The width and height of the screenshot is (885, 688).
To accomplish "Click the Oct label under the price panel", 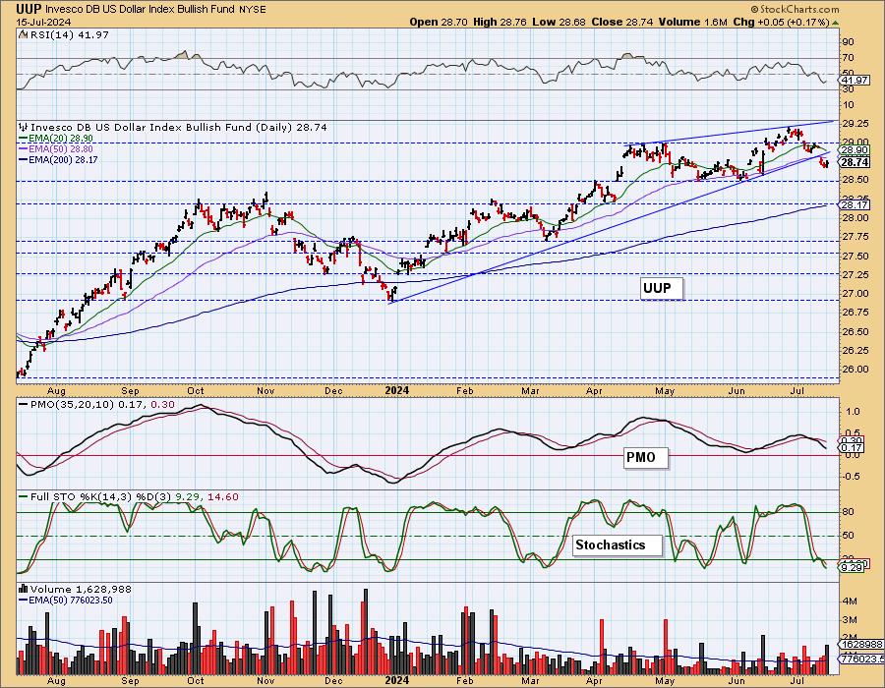I will [196, 390].
